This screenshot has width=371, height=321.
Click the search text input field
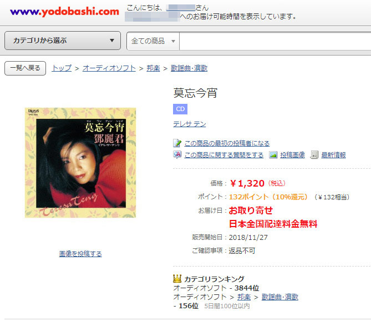point(275,41)
